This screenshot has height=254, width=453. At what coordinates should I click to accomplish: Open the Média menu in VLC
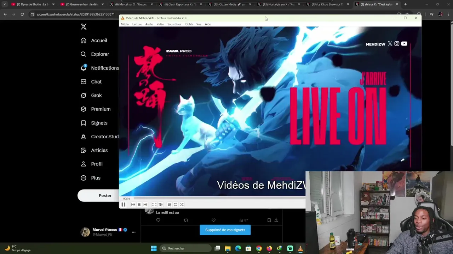tap(125, 24)
